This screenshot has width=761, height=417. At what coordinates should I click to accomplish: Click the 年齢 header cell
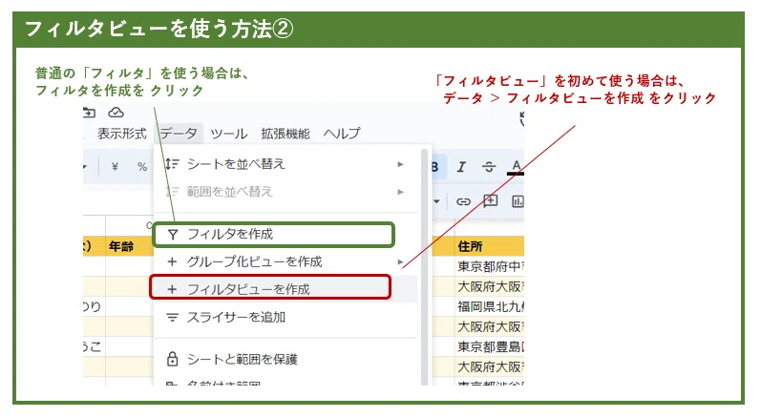[130, 246]
